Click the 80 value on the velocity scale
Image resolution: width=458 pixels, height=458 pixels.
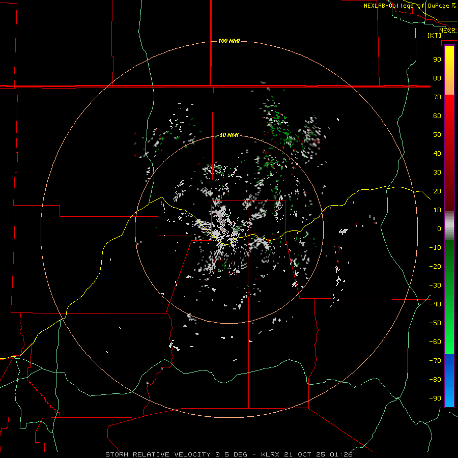tap(437, 78)
